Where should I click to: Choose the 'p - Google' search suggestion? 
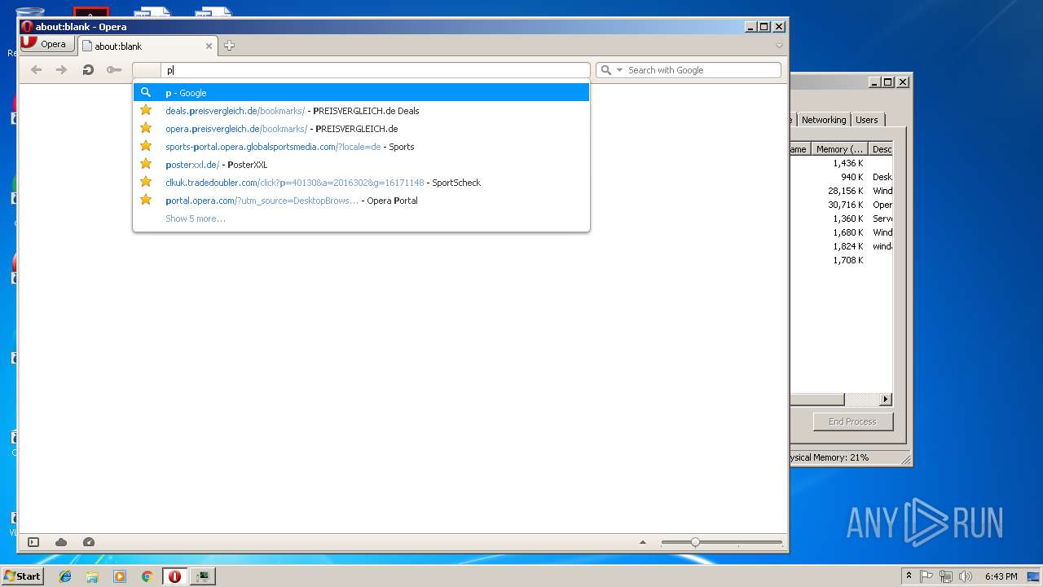pyautogui.click(x=361, y=93)
